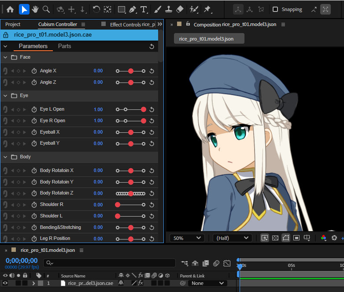Open the 50% magnification dropdown
Image resolution: width=344 pixels, height=292 pixels.
187,238
